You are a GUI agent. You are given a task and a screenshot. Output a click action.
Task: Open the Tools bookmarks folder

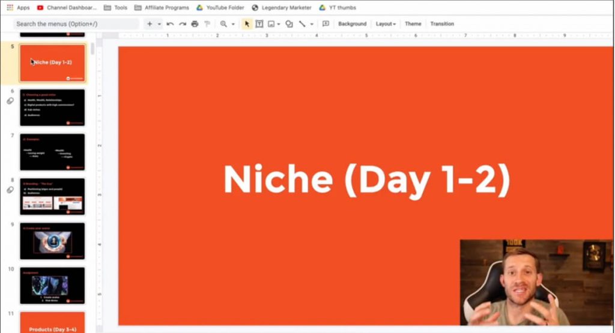point(116,7)
